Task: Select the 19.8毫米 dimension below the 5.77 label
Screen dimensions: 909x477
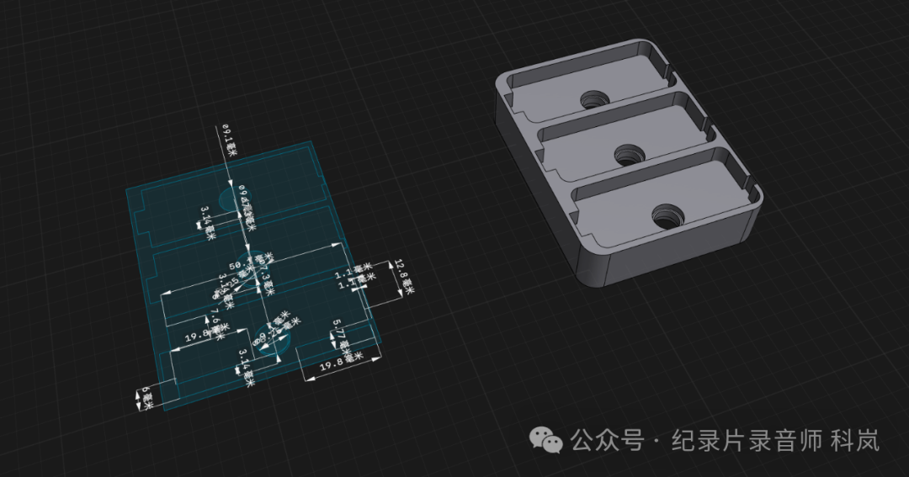Action: pyautogui.click(x=340, y=362)
